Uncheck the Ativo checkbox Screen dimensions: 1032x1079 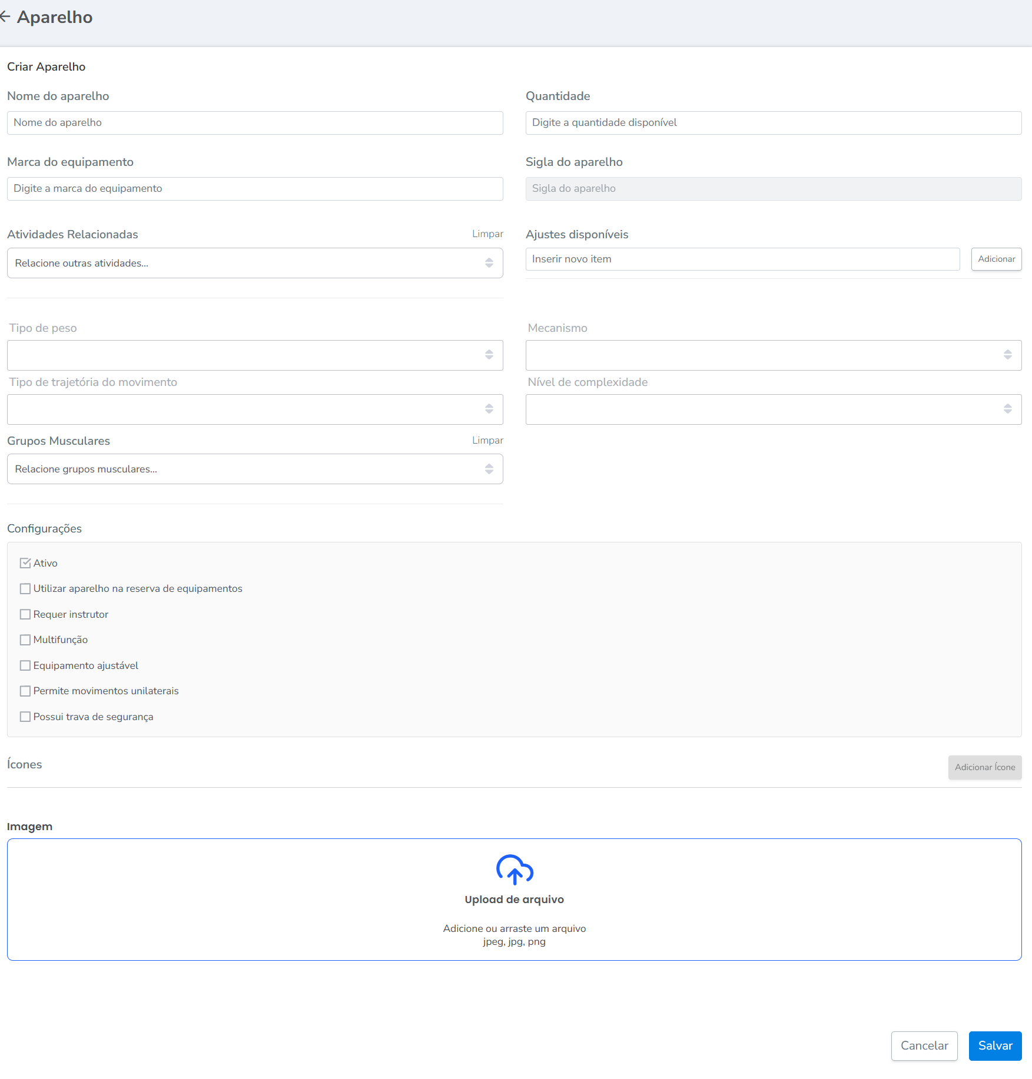click(x=25, y=563)
